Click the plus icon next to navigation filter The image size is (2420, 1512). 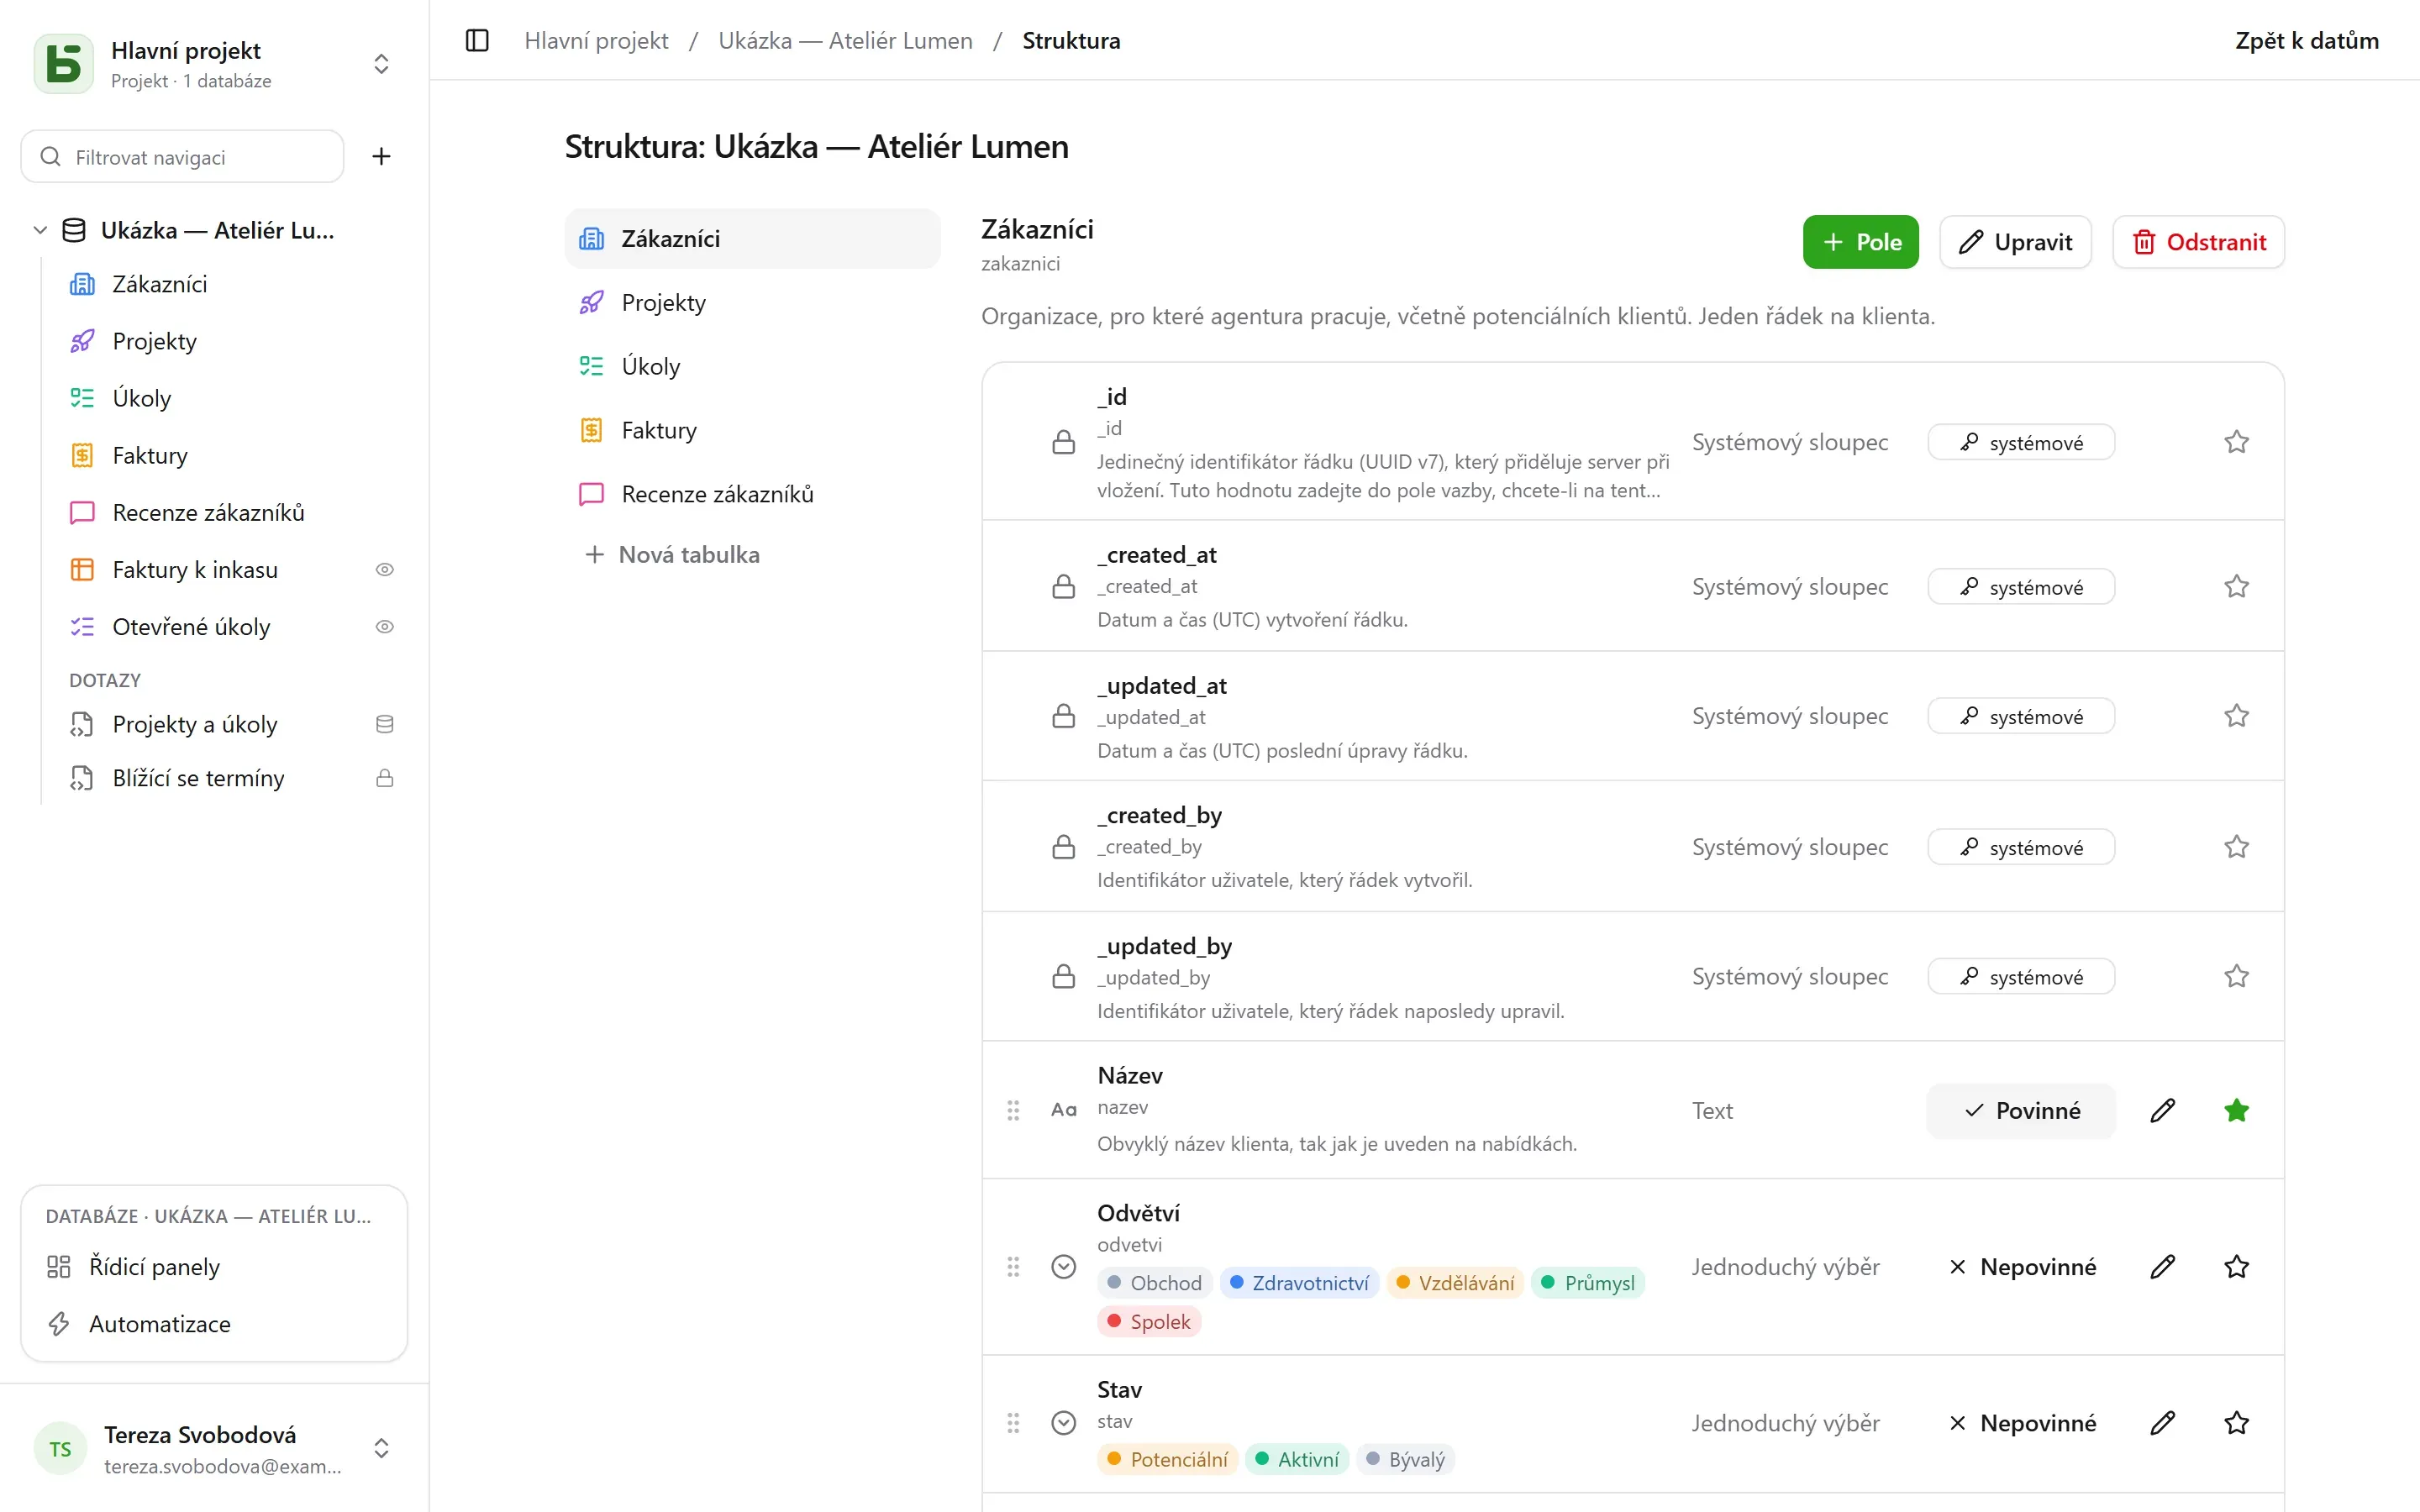tap(381, 156)
